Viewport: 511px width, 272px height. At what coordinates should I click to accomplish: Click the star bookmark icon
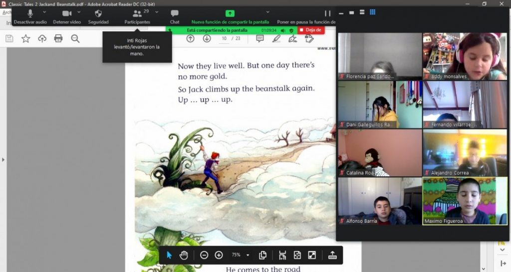[x=25, y=38]
